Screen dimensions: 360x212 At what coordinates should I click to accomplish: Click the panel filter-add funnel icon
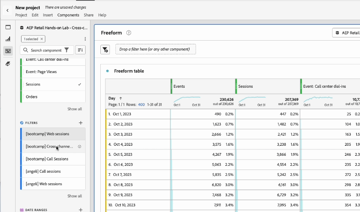(x=105, y=49)
